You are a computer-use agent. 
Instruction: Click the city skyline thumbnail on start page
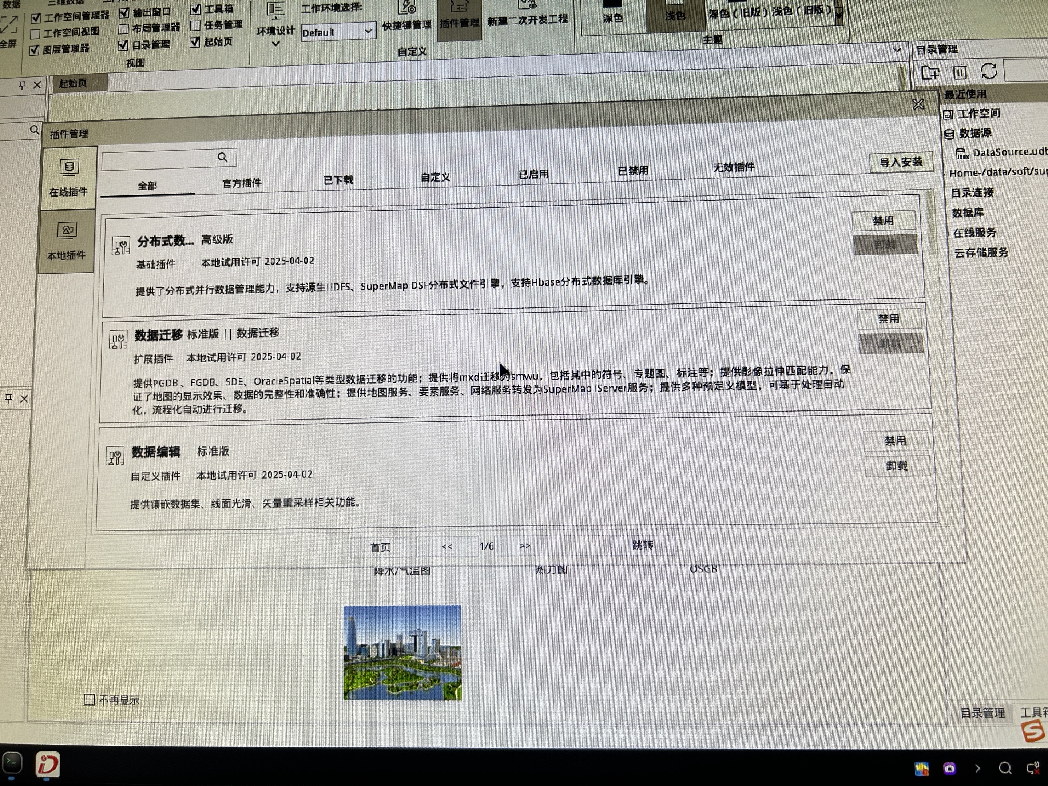tap(402, 653)
